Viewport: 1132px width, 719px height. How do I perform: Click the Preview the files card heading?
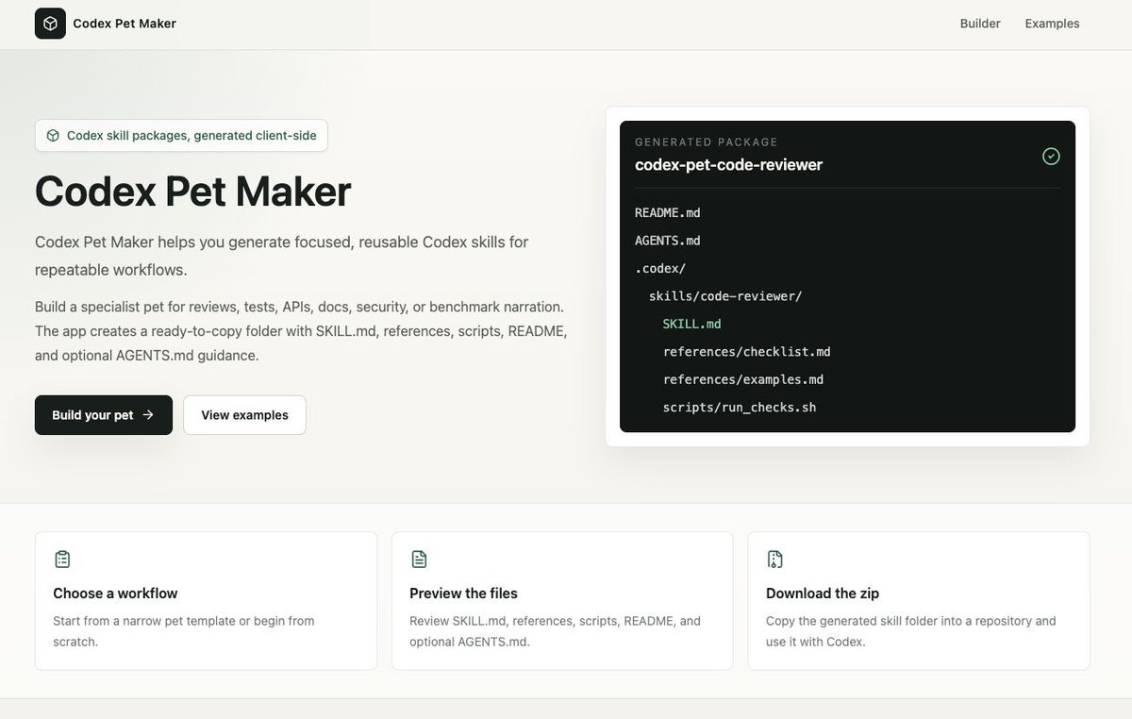(463, 594)
